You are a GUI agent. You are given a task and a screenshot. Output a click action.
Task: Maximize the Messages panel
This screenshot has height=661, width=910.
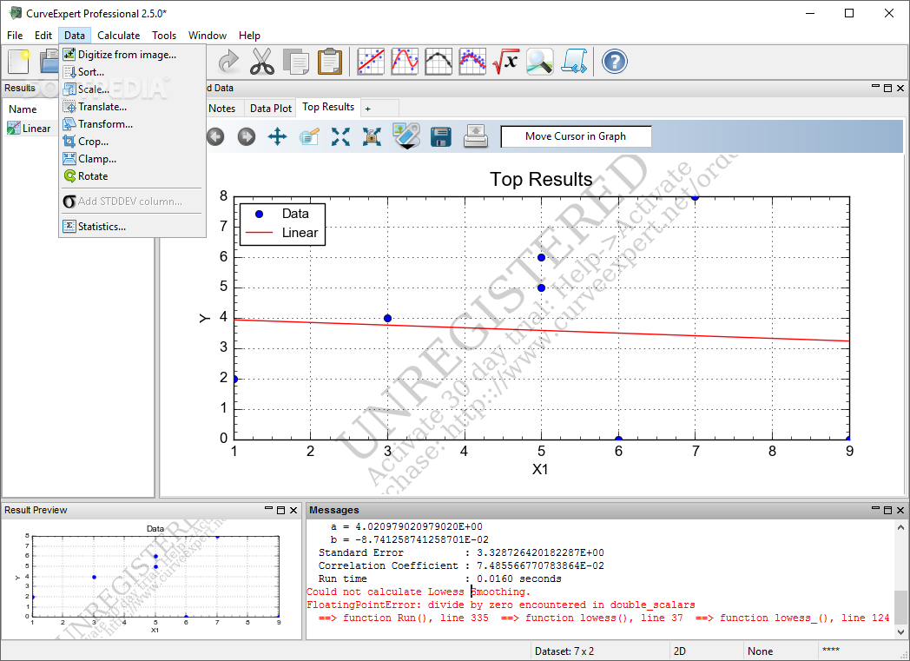[887, 510]
